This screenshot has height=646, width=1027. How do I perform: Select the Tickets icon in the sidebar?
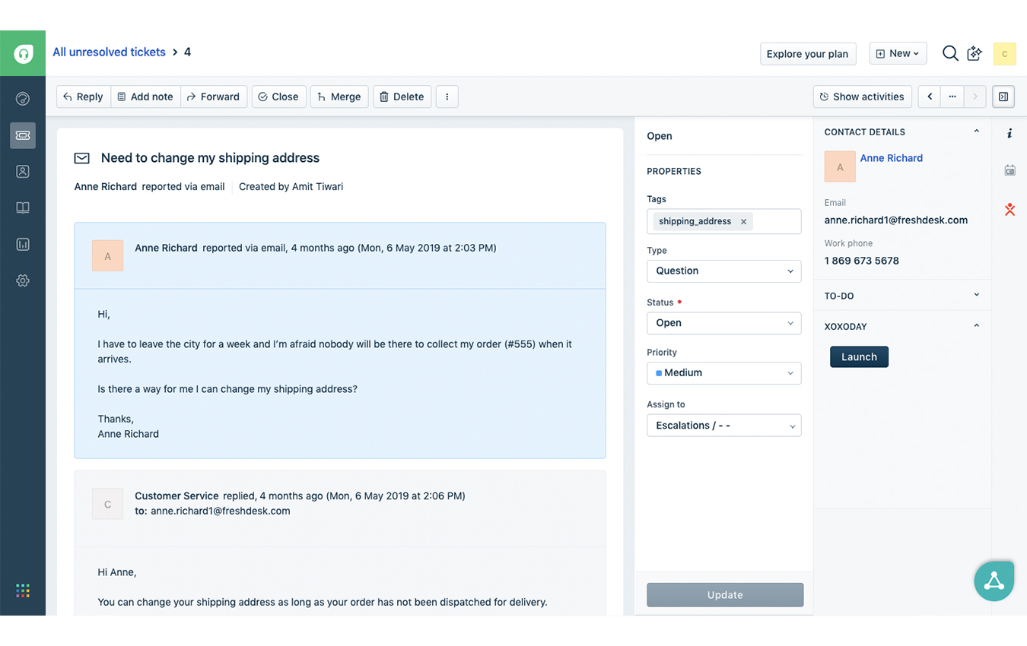point(23,135)
